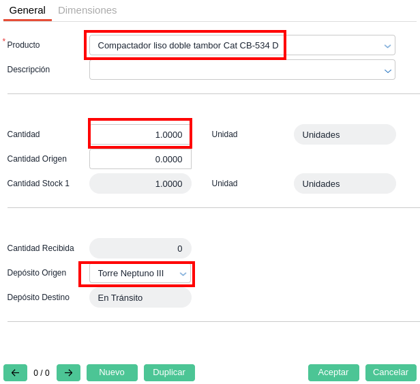Viewport: 420px width, 384px height.
Task: Click Unidades field next to Cantidad
Action: [345, 134]
